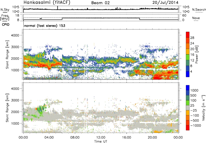Click the 1000 tick of the velocity panel

click(15, 123)
